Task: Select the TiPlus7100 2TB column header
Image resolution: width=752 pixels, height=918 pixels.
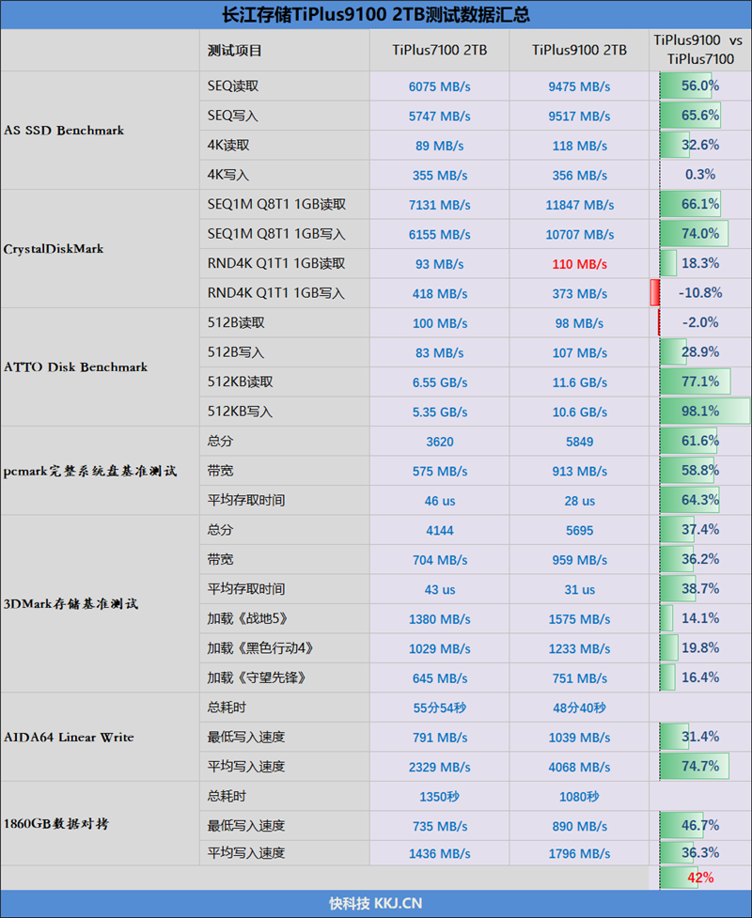Action: (440, 50)
